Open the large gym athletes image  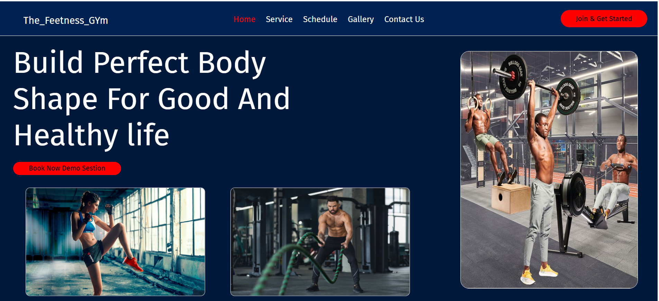549,169
